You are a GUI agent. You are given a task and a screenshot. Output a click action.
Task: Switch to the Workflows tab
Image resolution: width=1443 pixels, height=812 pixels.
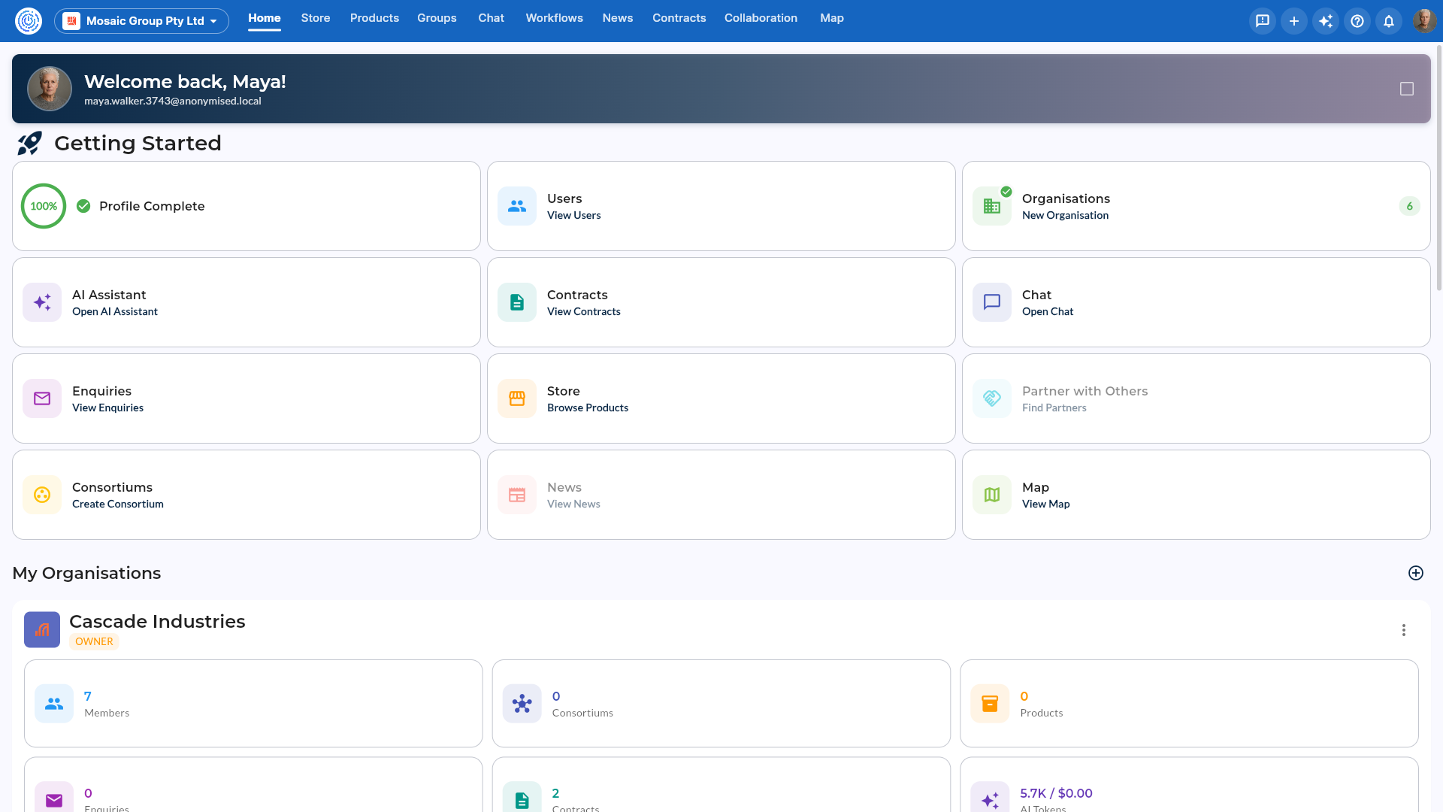[x=555, y=18]
